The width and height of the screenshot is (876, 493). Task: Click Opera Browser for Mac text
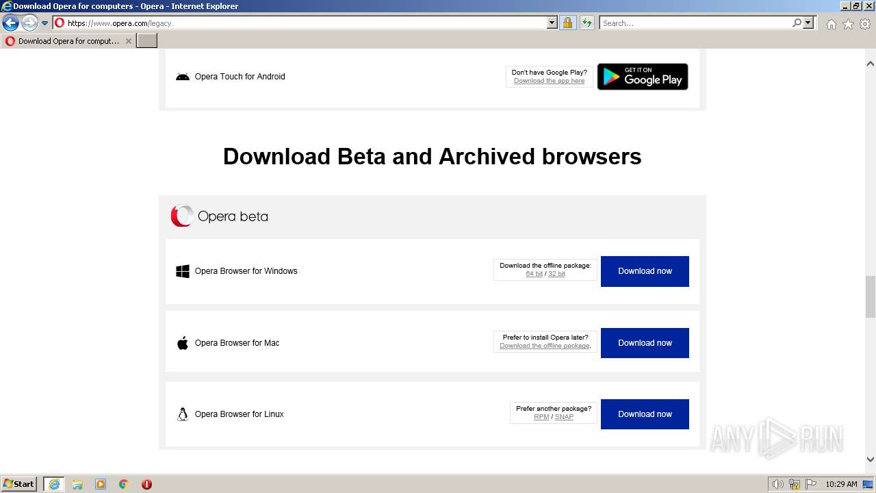tap(237, 343)
